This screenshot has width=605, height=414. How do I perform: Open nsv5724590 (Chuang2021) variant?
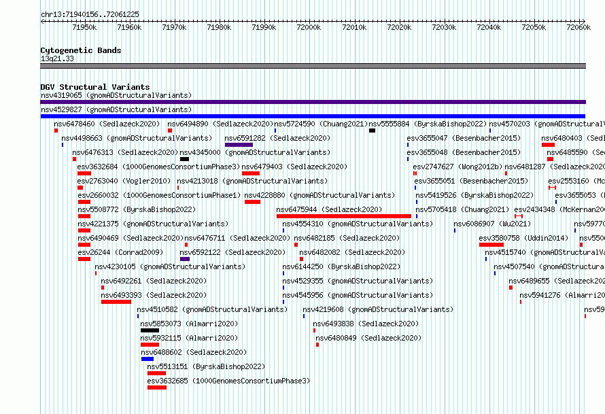tap(321, 124)
